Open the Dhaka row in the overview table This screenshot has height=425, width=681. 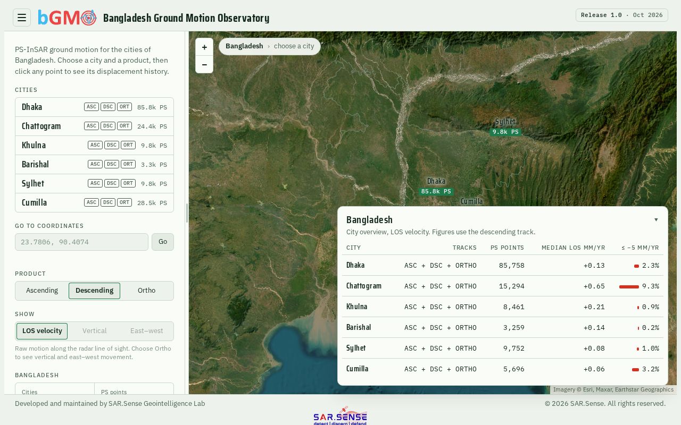pos(503,265)
